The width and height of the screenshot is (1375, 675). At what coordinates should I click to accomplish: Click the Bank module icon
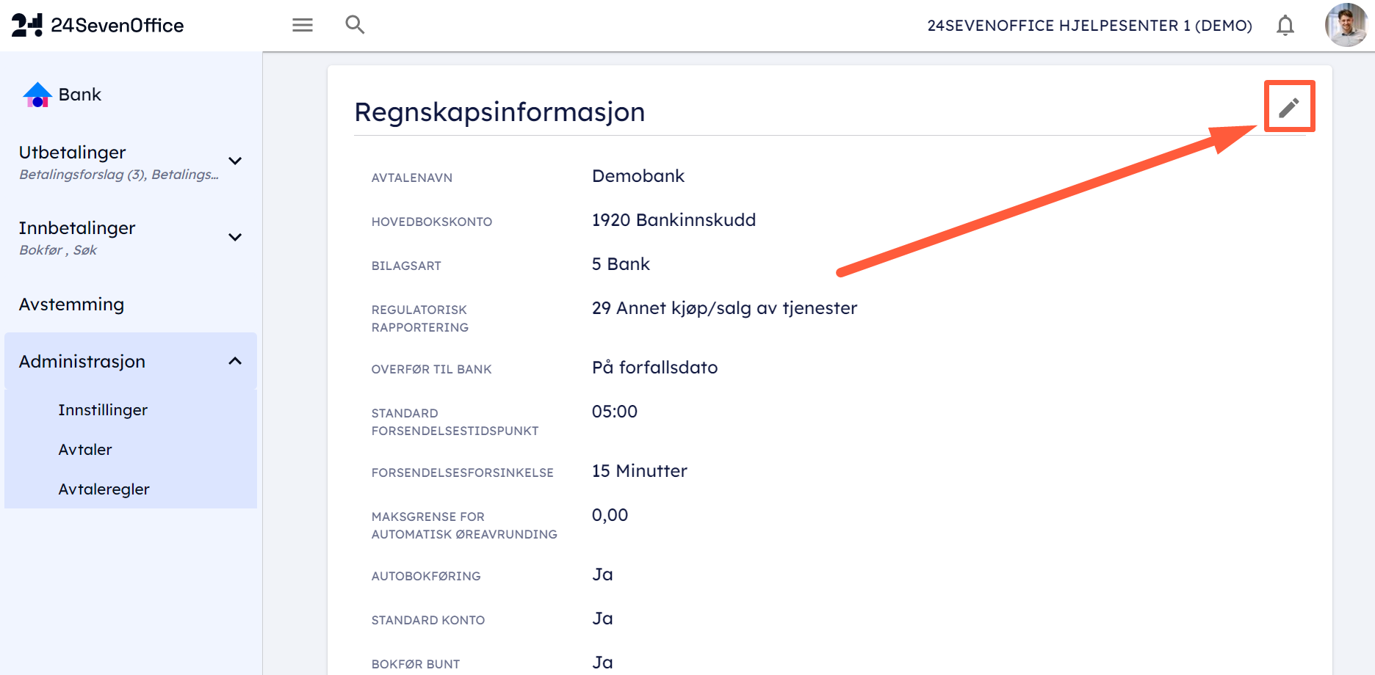point(37,95)
